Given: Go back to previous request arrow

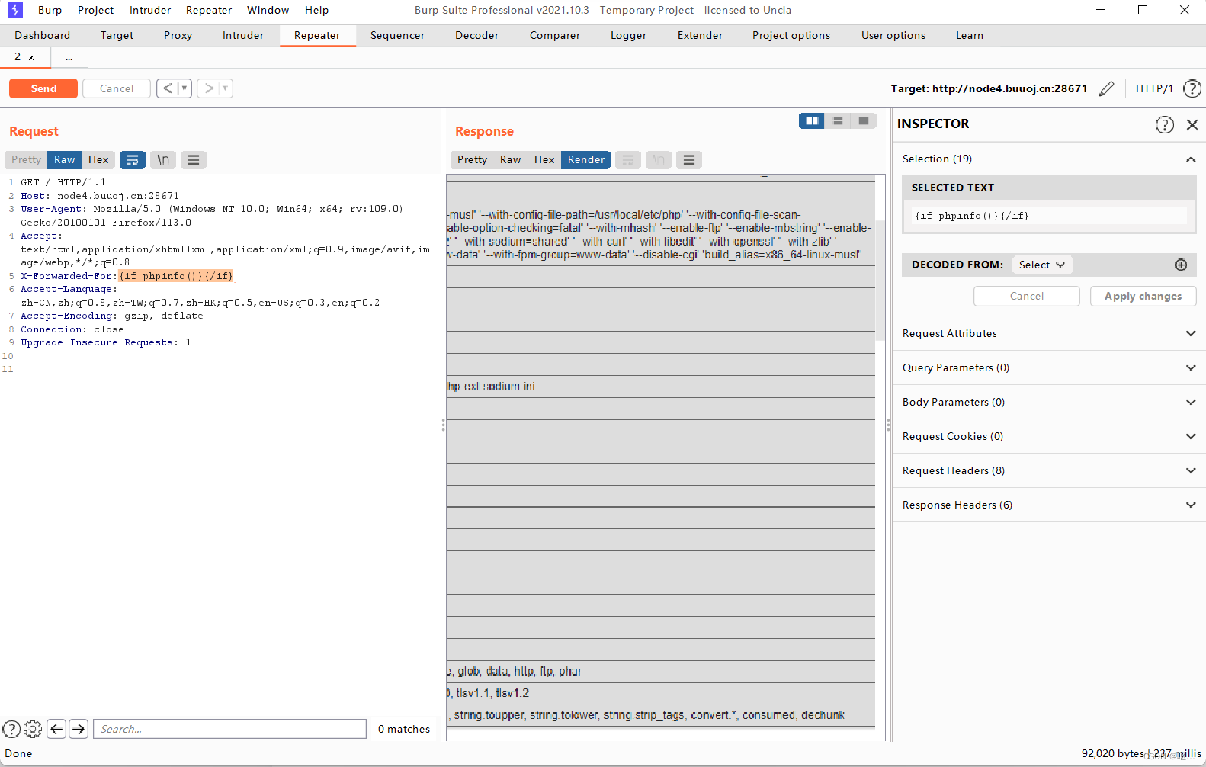Looking at the screenshot, I should coord(168,88).
